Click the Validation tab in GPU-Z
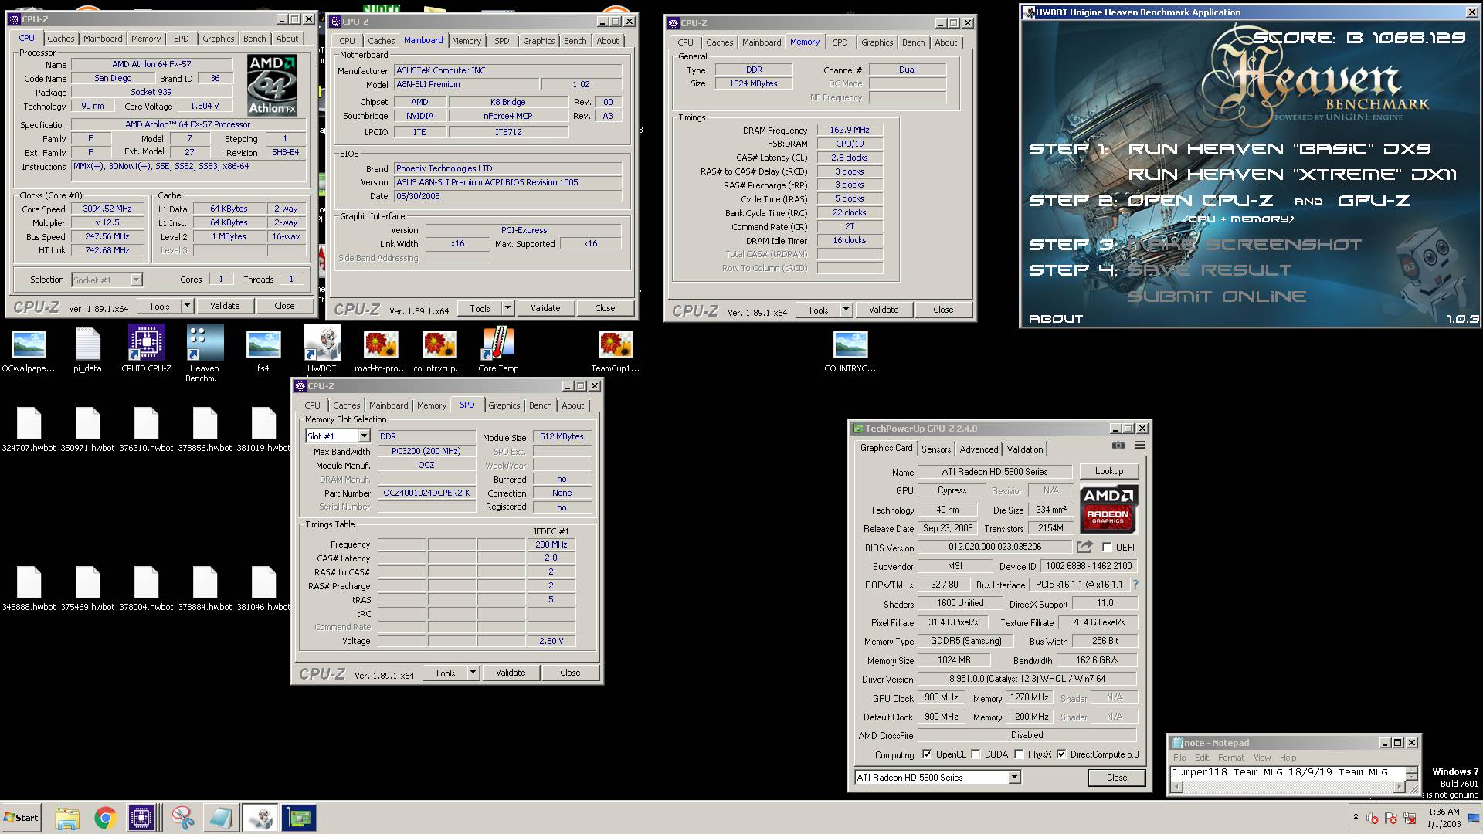Viewport: 1483px width, 834px height. coord(1024,449)
